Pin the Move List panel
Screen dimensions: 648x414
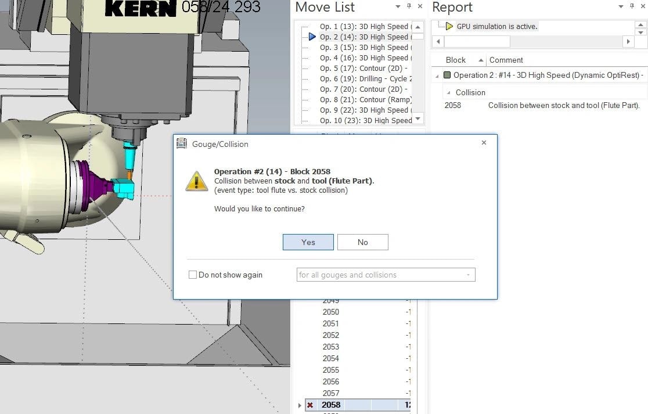pyautogui.click(x=409, y=6)
